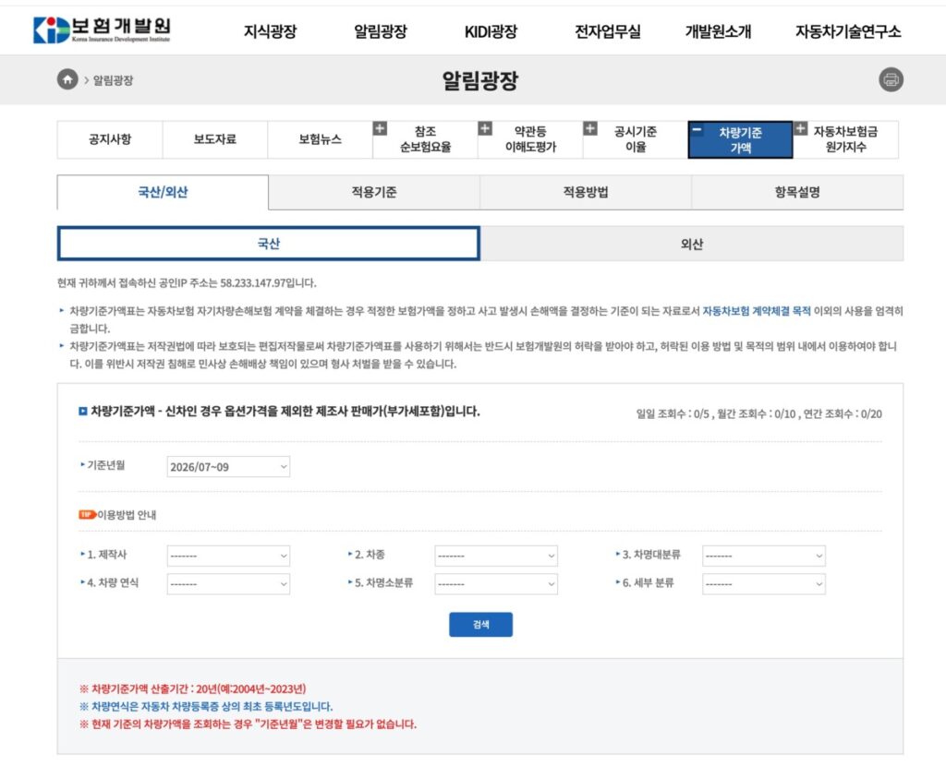Select the 공지사항 submenu tab
The height and width of the screenshot is (766, 946).
click(110, 139)
